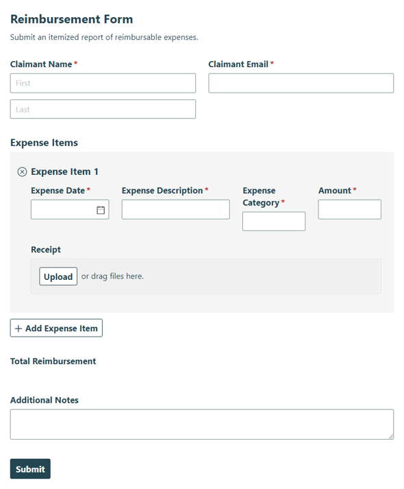Select the Expense Description input
The height and width of the screenshot is (489, 404).
175,210
